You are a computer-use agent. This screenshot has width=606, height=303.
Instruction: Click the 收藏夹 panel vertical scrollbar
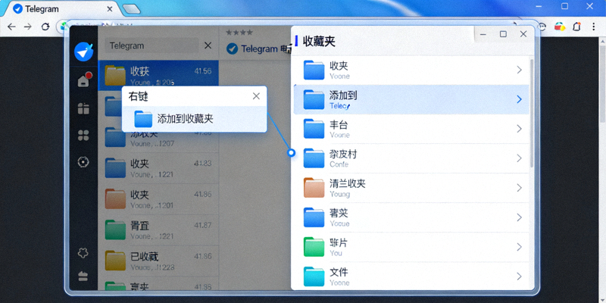coord(532,113)
